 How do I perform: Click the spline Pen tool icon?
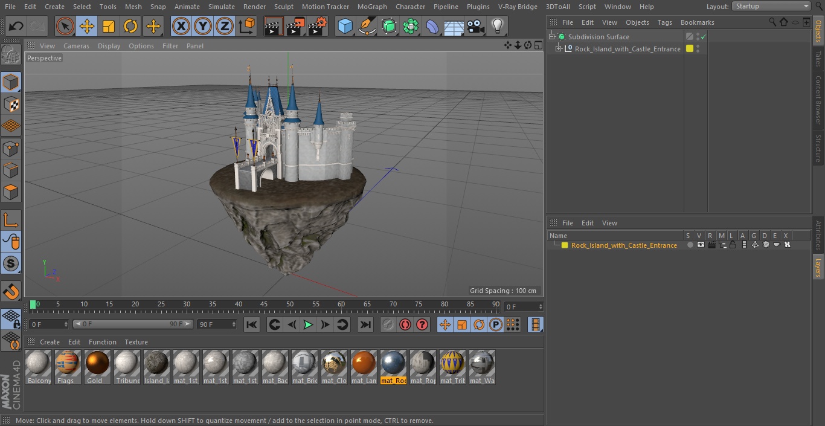[367, 26]
